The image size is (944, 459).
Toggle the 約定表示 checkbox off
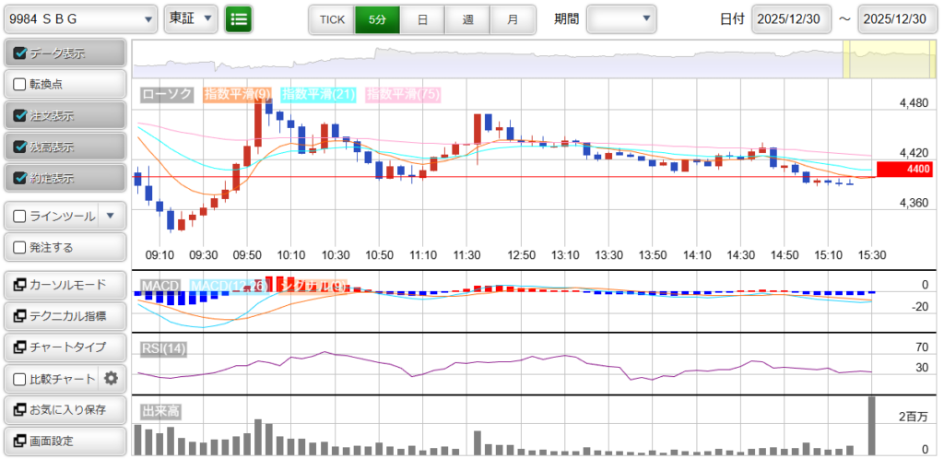[20, 178]
